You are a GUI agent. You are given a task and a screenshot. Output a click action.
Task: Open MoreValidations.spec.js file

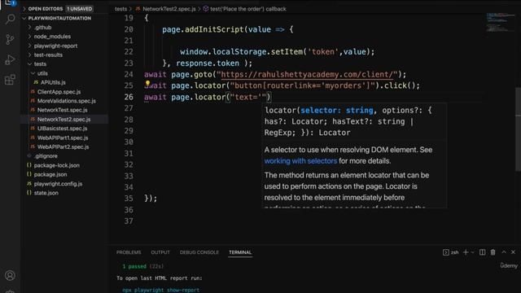[x=67, y=101]
